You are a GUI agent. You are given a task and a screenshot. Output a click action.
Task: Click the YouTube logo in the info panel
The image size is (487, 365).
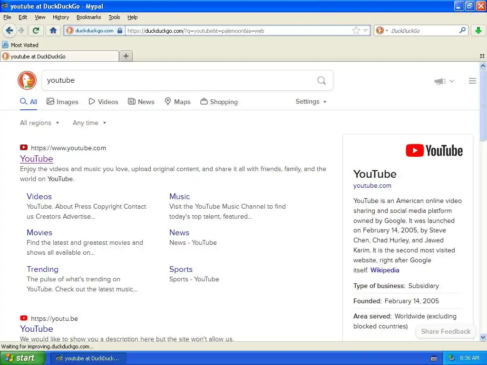click(434, 151)
